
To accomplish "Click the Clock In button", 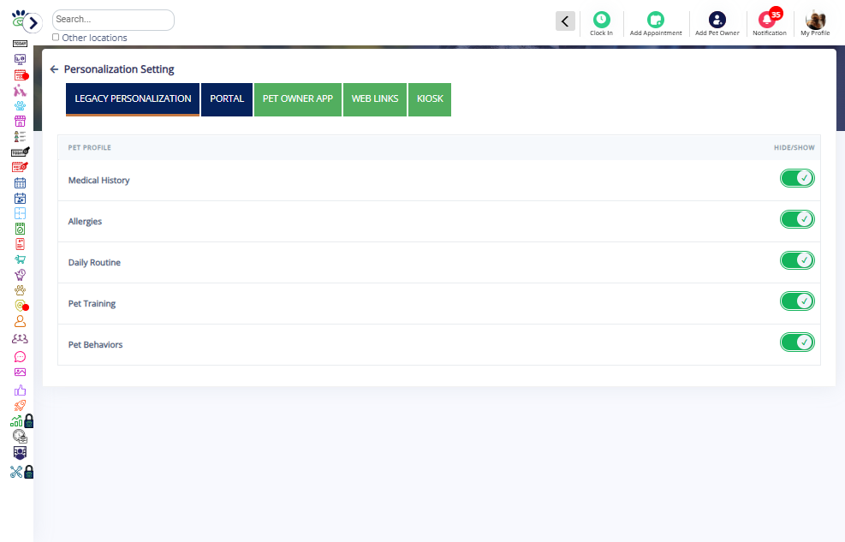I will pyautogui.click(x=601, y=24).
